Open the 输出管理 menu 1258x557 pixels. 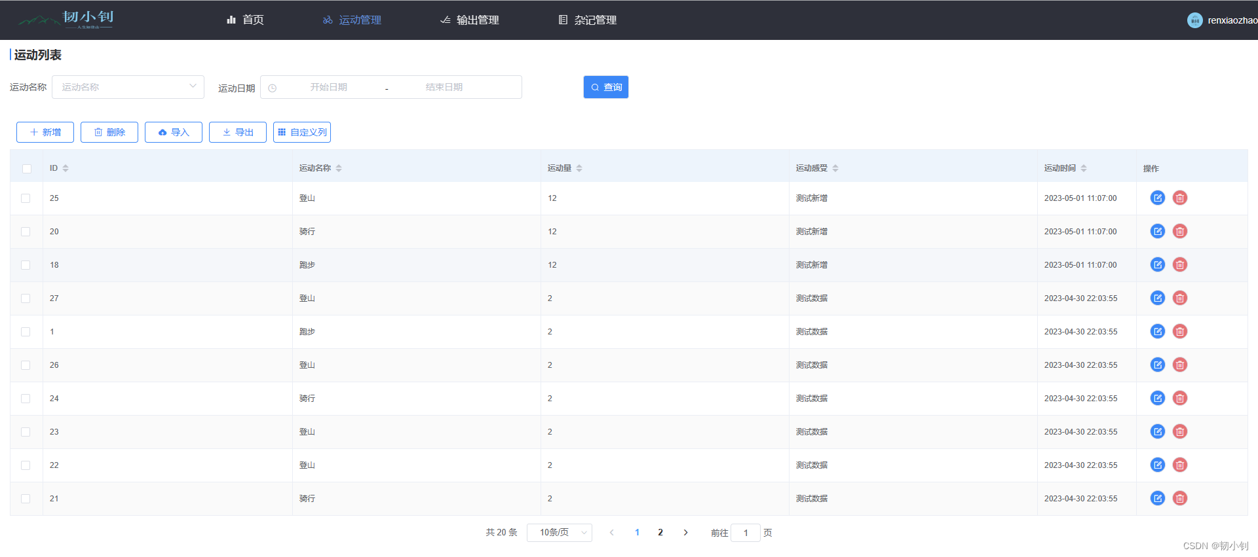coord(469,20)
